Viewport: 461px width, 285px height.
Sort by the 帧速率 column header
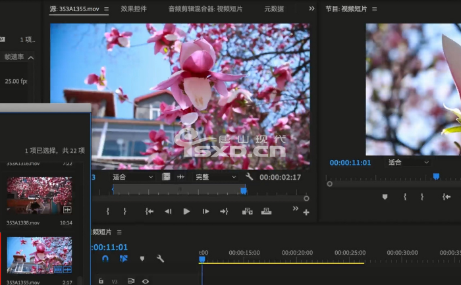tap(14, 57)
